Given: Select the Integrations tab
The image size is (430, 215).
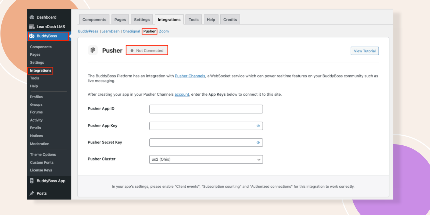Looking at the screenshot, I should point(169,20).
